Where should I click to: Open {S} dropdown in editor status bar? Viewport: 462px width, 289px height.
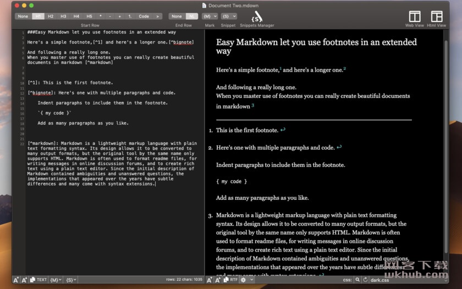point(71,280)
